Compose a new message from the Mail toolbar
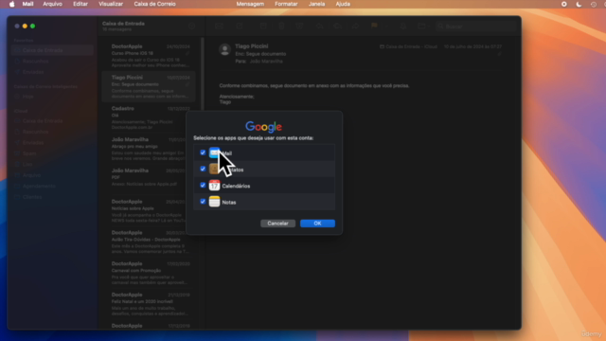This screenshot has width=606, height=341. (x=240, y=27)
